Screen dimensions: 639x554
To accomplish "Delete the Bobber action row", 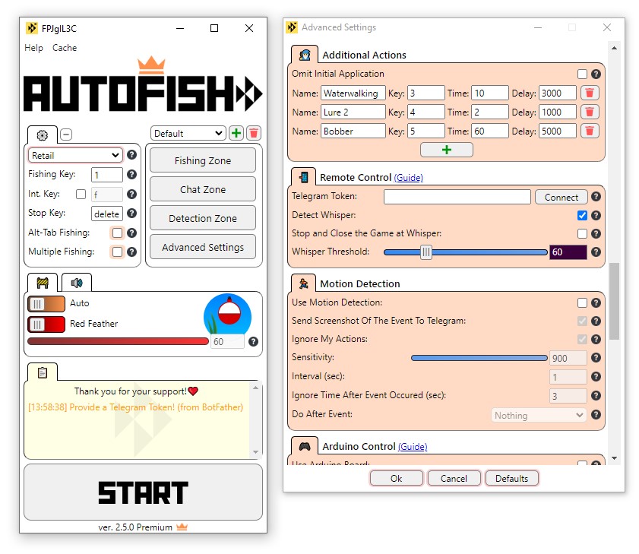I will tap(590, 131).
